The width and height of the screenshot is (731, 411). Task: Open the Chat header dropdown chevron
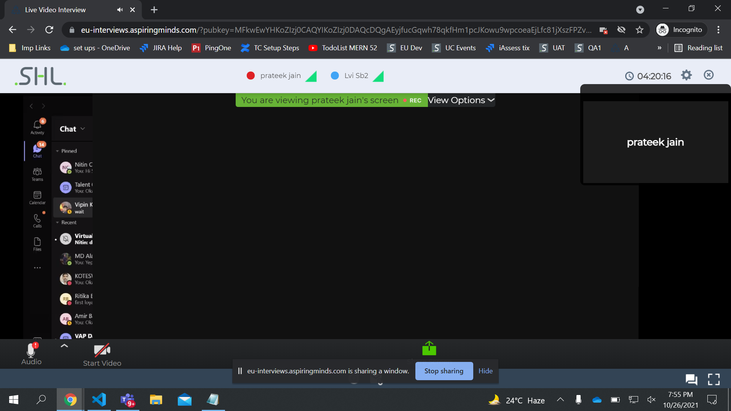click(x=83, y=129)
